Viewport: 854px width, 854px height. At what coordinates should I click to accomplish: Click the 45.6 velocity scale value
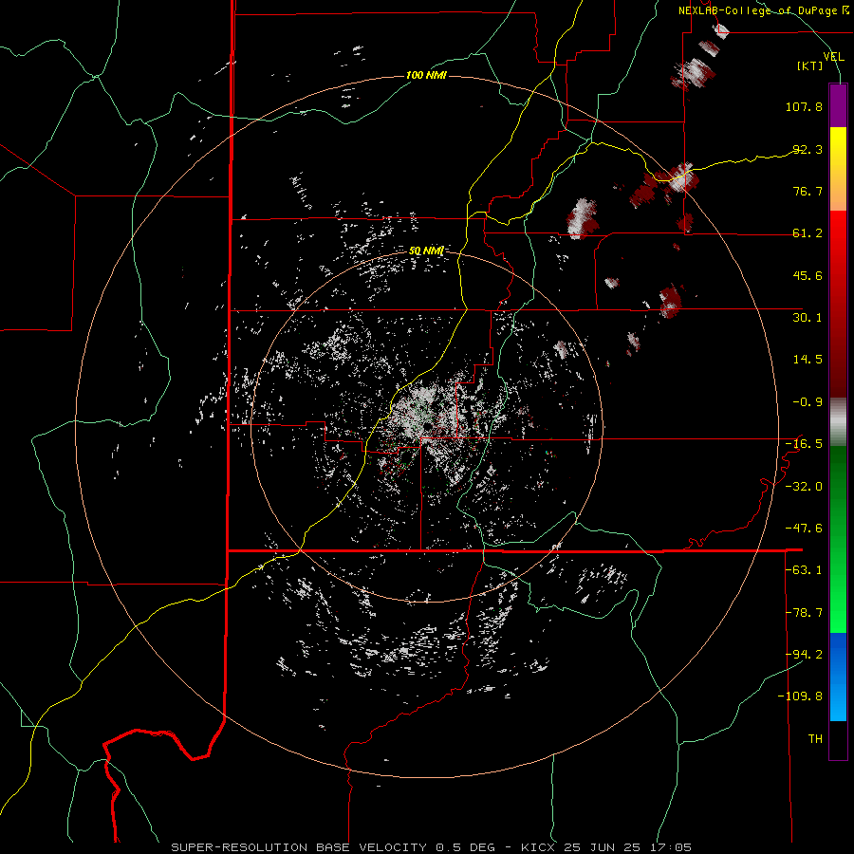[x=808, y=275]
